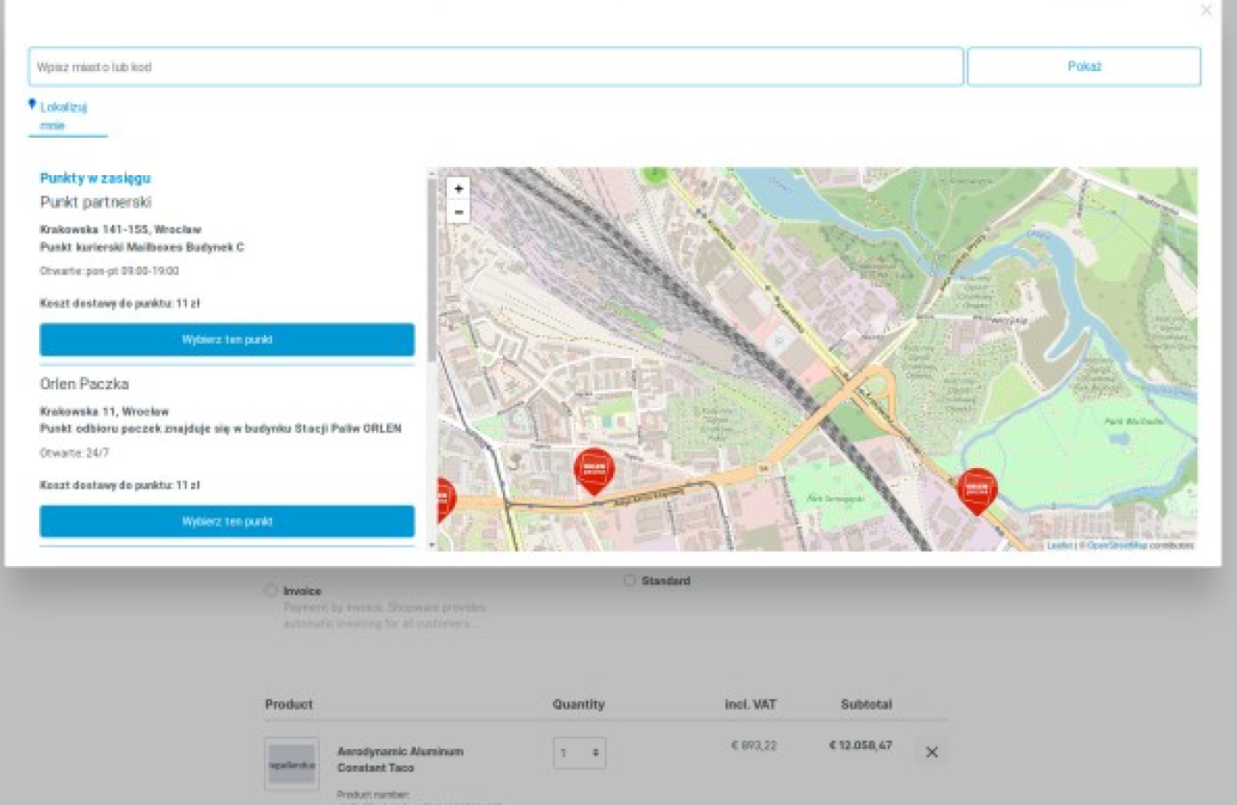1237x805 pixels.
Task: Close the pickup point dialog
Action: pyautogui.click(x=1206, y=10)
